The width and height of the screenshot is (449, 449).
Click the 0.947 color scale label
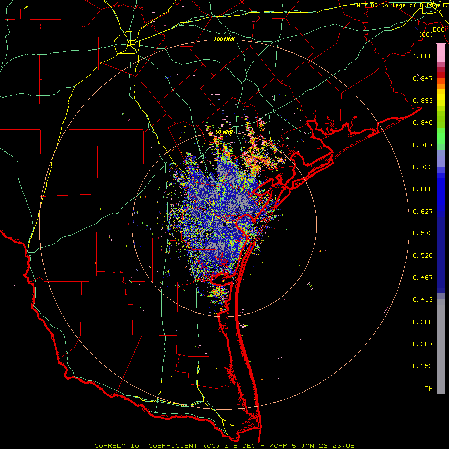tap(423, 78)
